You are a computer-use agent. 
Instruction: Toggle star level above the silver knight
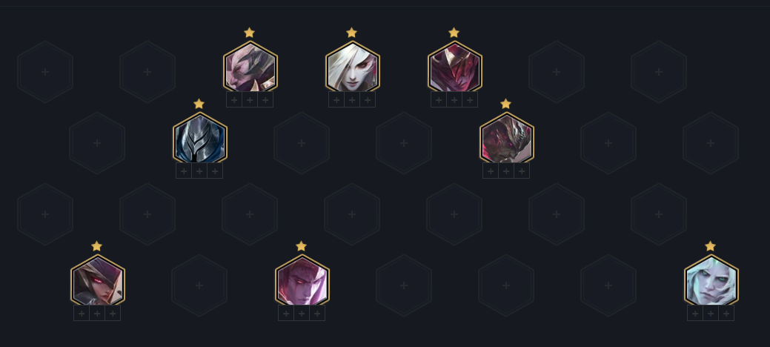click(x=199, y=105)
